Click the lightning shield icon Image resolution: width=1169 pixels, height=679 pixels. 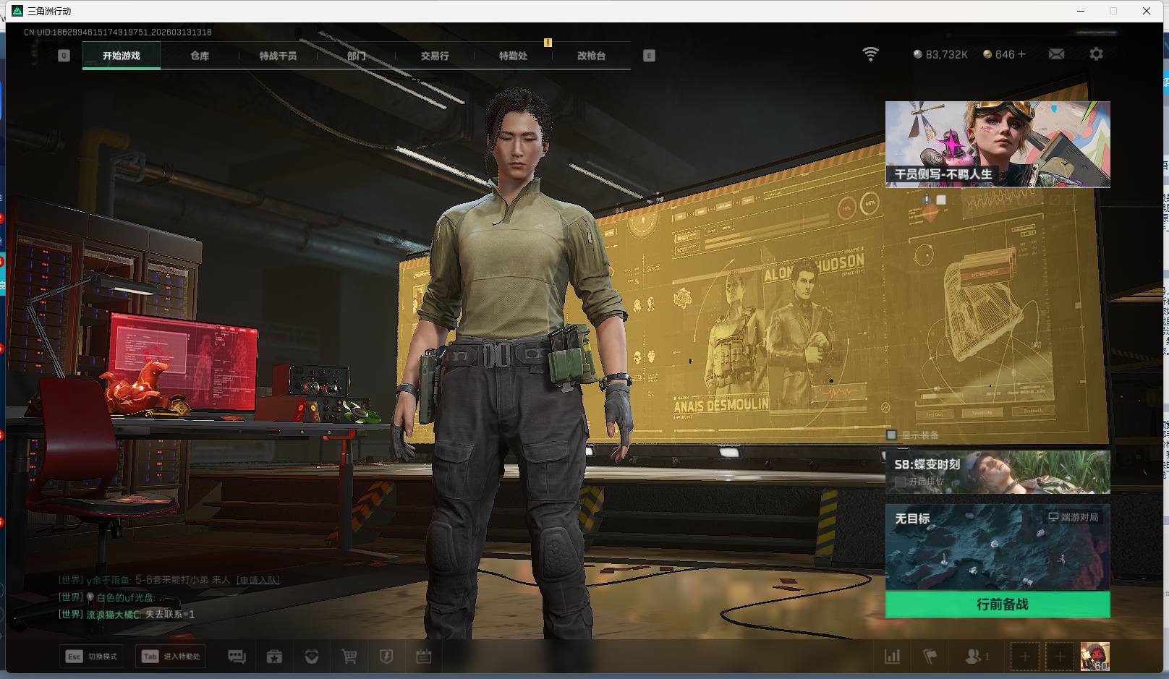[x=386, y=657]
